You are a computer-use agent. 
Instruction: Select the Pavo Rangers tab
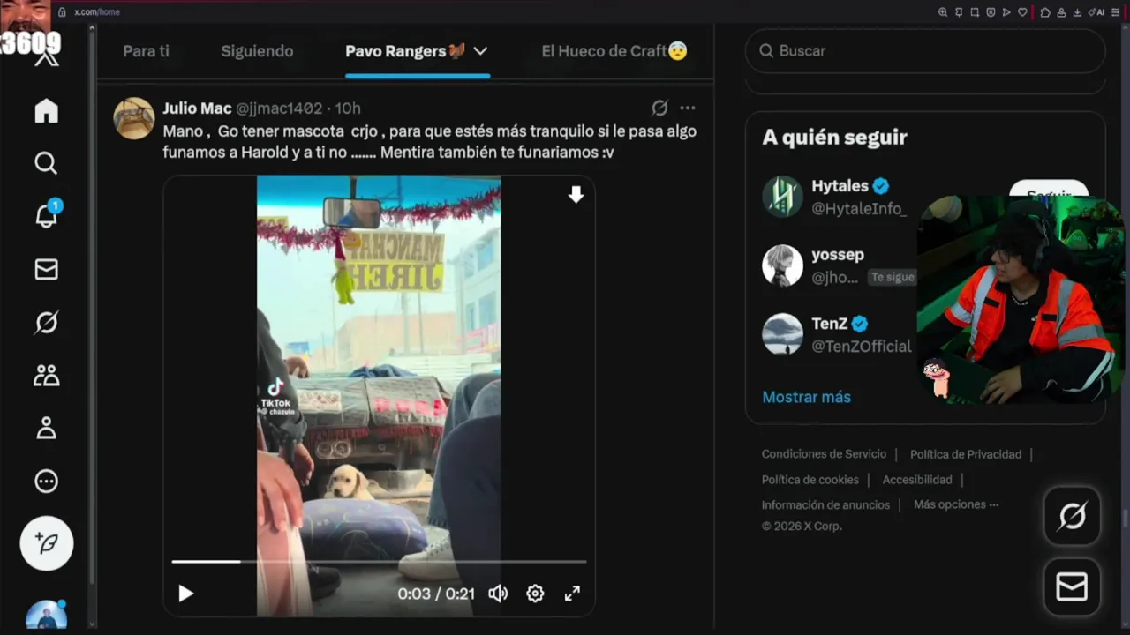point(405,51)
